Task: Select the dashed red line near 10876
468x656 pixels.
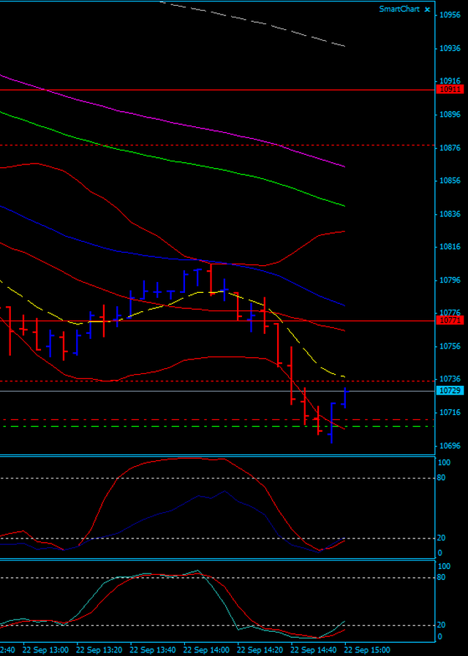Action: tap(219, 145)
